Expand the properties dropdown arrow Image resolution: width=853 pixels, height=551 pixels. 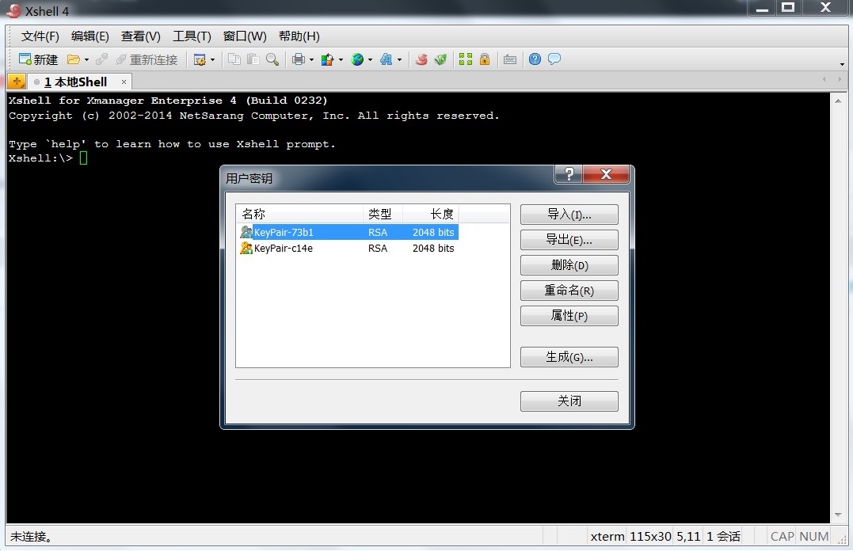[x=213, y=60]
